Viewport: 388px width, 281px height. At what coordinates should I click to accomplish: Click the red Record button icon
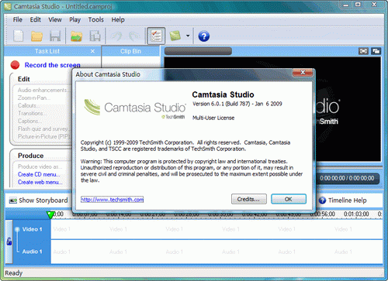pyautogui.click(x=15, y=65)
